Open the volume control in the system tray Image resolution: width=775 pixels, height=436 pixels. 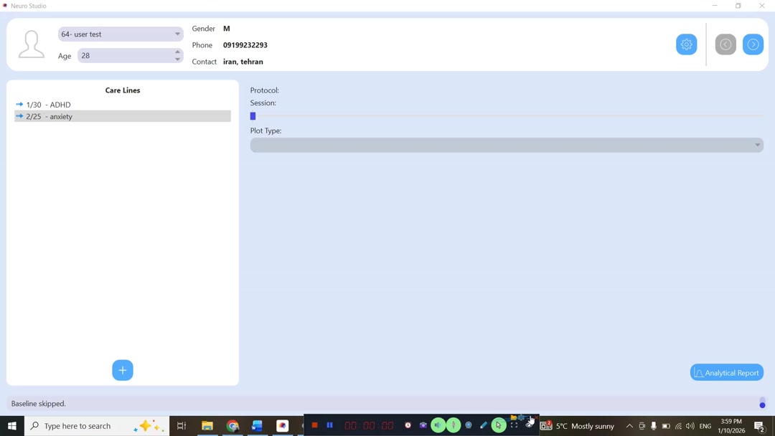[690, 426]
